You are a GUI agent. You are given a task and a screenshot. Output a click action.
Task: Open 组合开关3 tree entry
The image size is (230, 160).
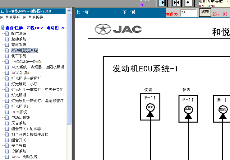coord(20,140)
